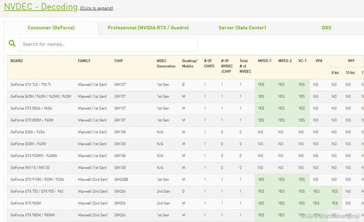Switch to Server (Data Center) tab

242,27
